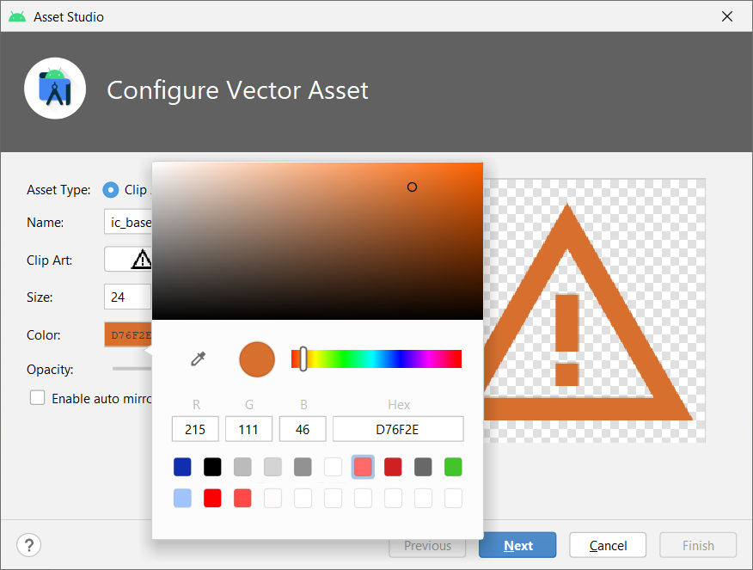Click the Hex label above the field
The image size is (753, 570).
coord(399,405)
